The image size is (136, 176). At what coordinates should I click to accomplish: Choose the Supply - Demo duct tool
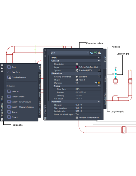(x=16, y=97)
